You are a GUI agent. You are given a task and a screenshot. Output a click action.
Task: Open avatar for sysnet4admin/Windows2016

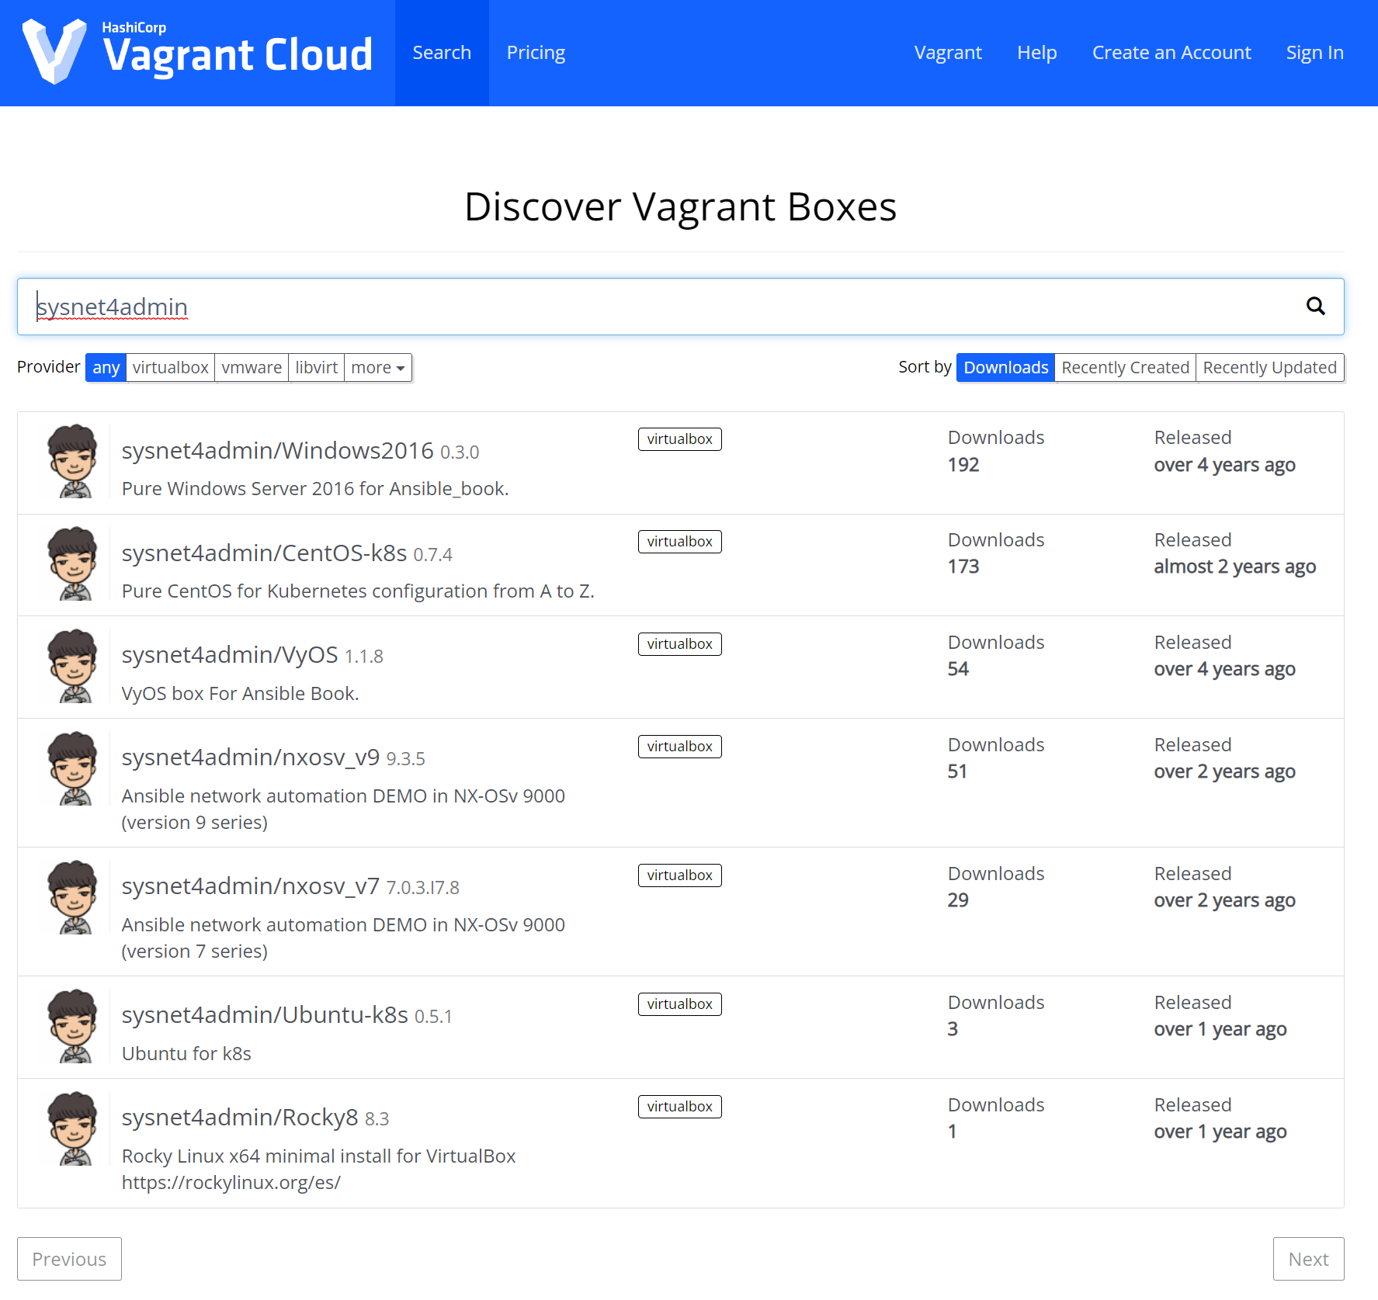(73, 461)
